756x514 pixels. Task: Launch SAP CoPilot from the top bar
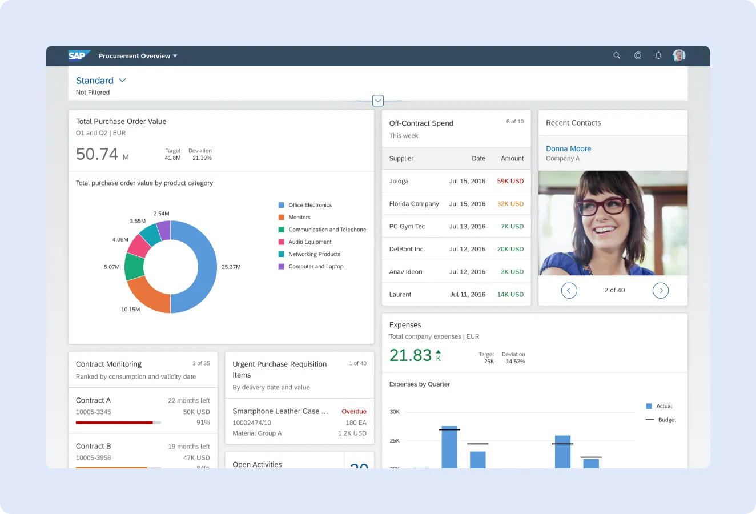coord(637,55)
